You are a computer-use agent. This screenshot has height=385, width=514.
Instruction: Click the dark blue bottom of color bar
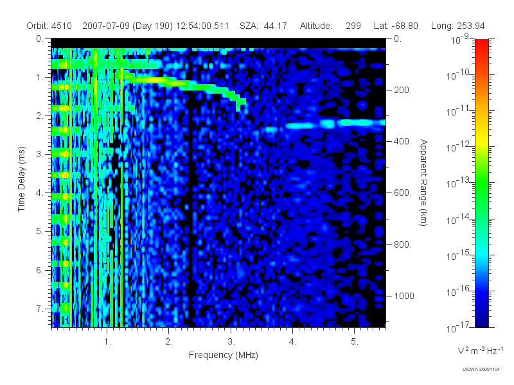pyautogui.click(x=481, y=319)
